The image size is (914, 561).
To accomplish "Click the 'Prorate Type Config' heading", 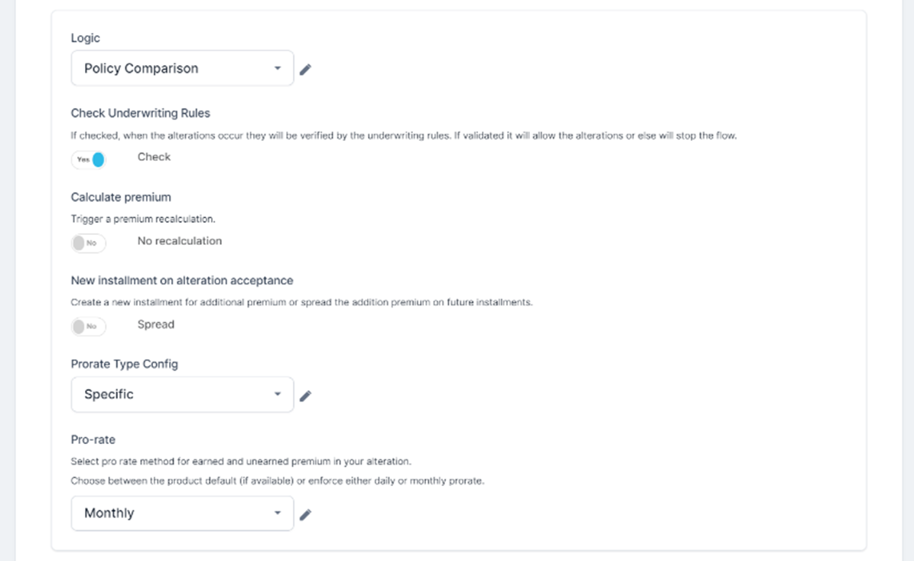I will coord(124,364).
